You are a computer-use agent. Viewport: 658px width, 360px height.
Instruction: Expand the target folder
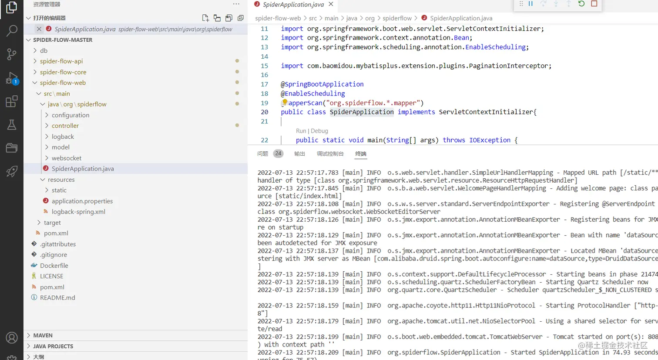[39, 222]
